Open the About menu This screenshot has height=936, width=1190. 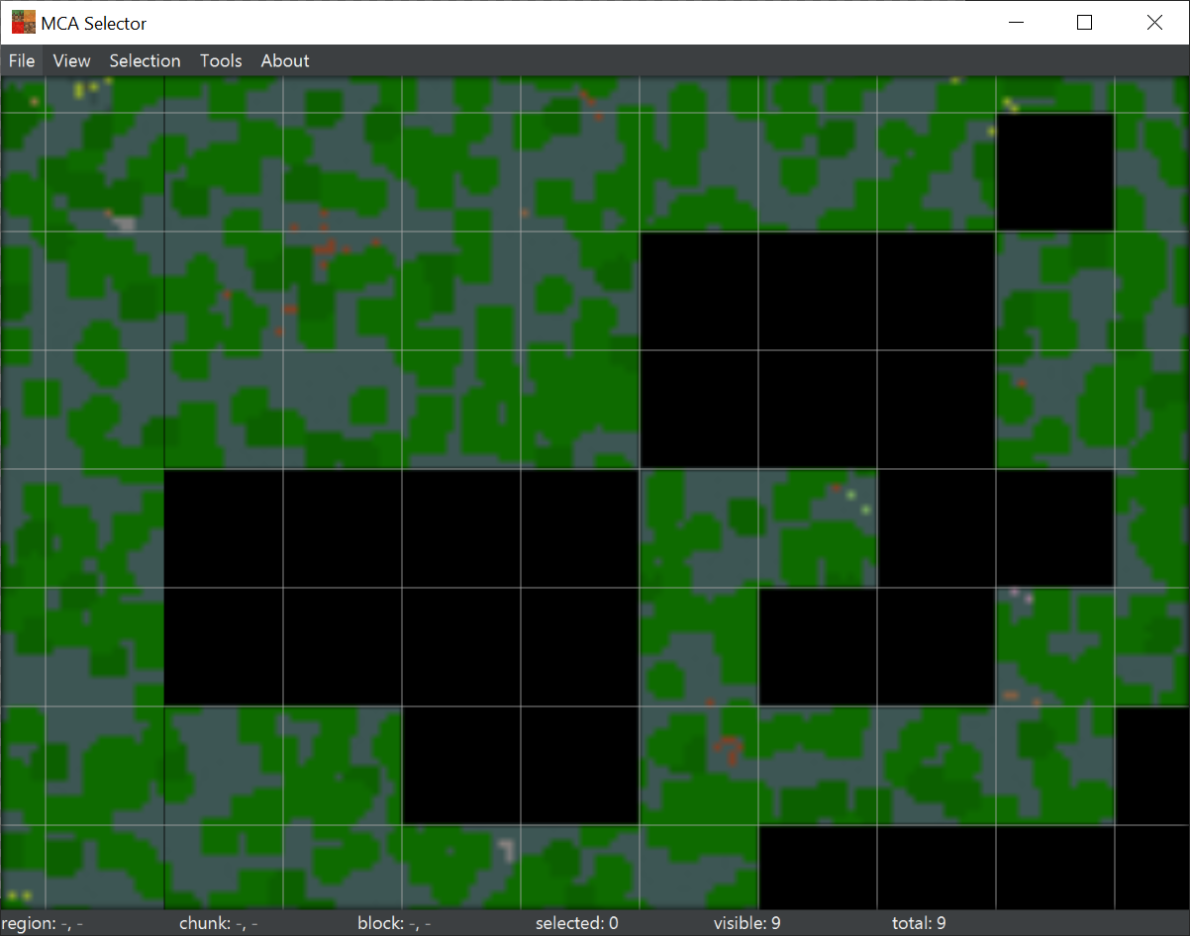[285, 60]
